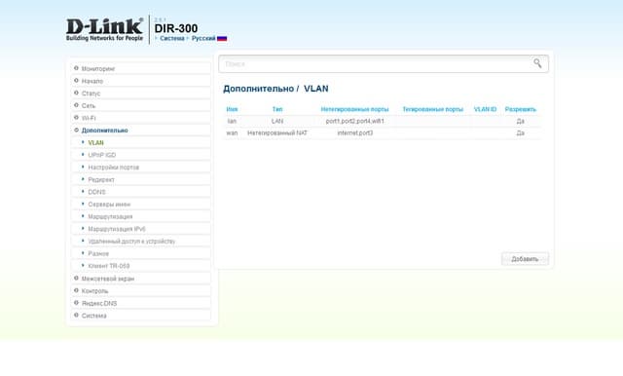Expand the Статус section
623x376 pixels.
(x=140, y=93)
